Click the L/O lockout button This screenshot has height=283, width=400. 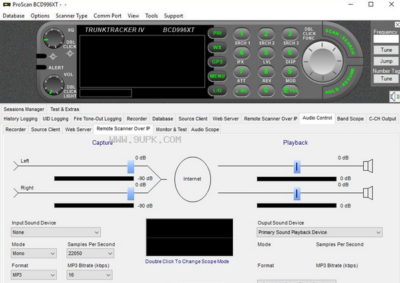[217, 90]
